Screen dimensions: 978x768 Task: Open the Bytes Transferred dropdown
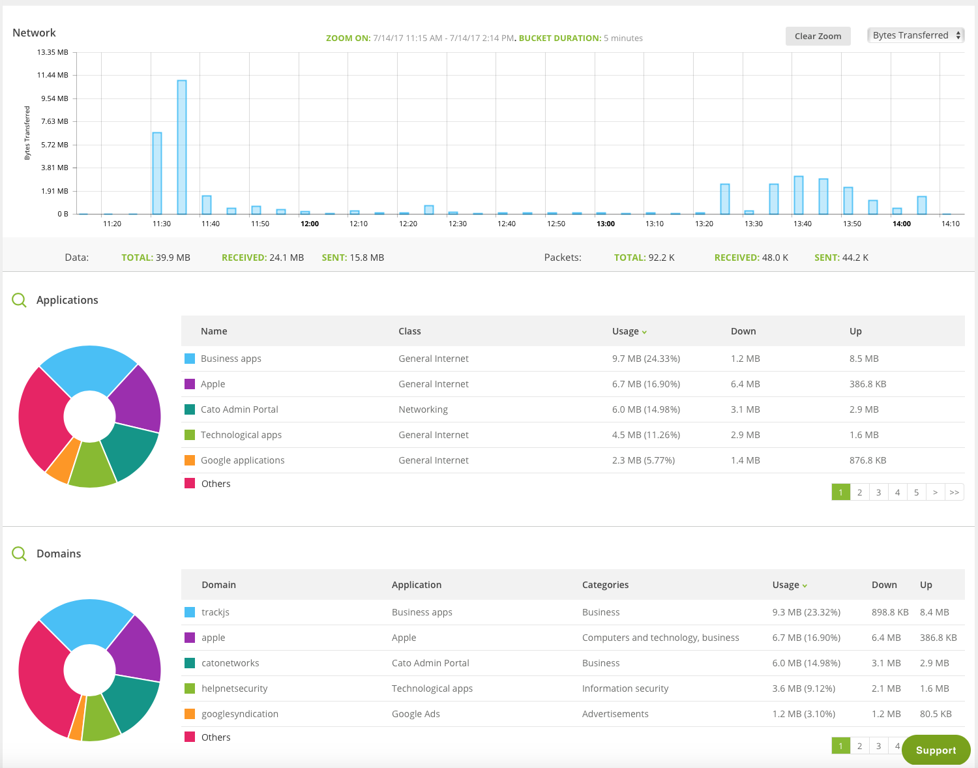(x=915, y=35)
